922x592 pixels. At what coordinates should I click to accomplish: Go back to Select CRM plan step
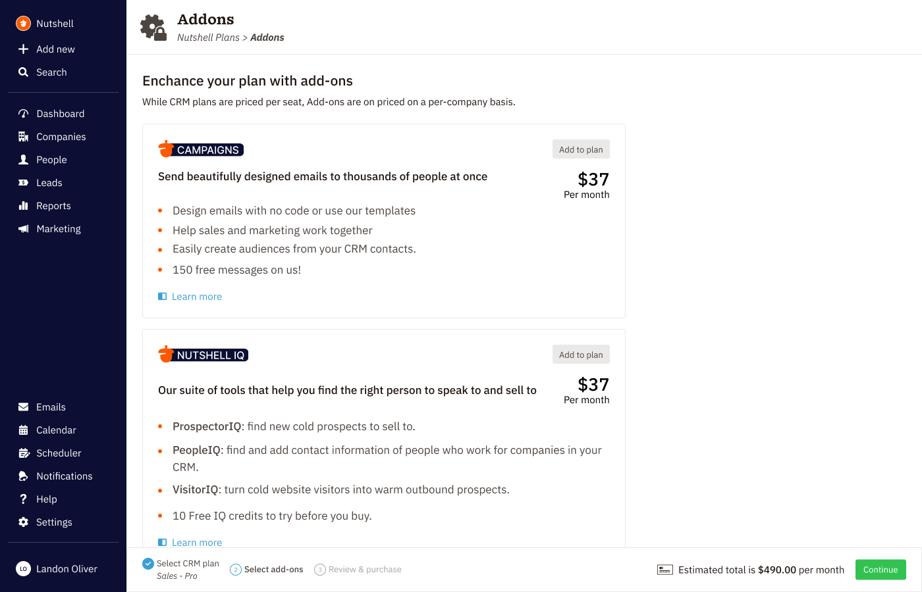181,569
